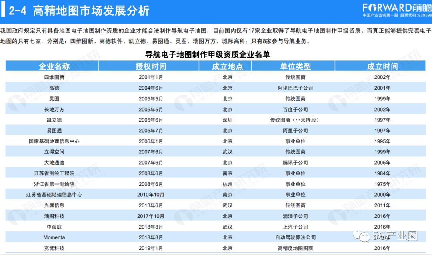This screenshot has height=255, width=432.
Task: Click unit type 上汽子公司
Action: pyautogui.click(x=295, y=227)
